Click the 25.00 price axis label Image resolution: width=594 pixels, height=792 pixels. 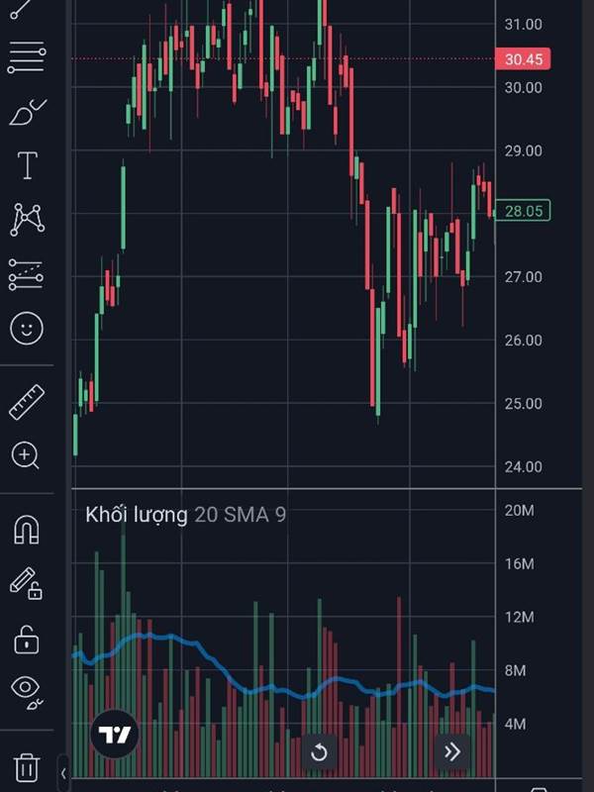[524, 404]
